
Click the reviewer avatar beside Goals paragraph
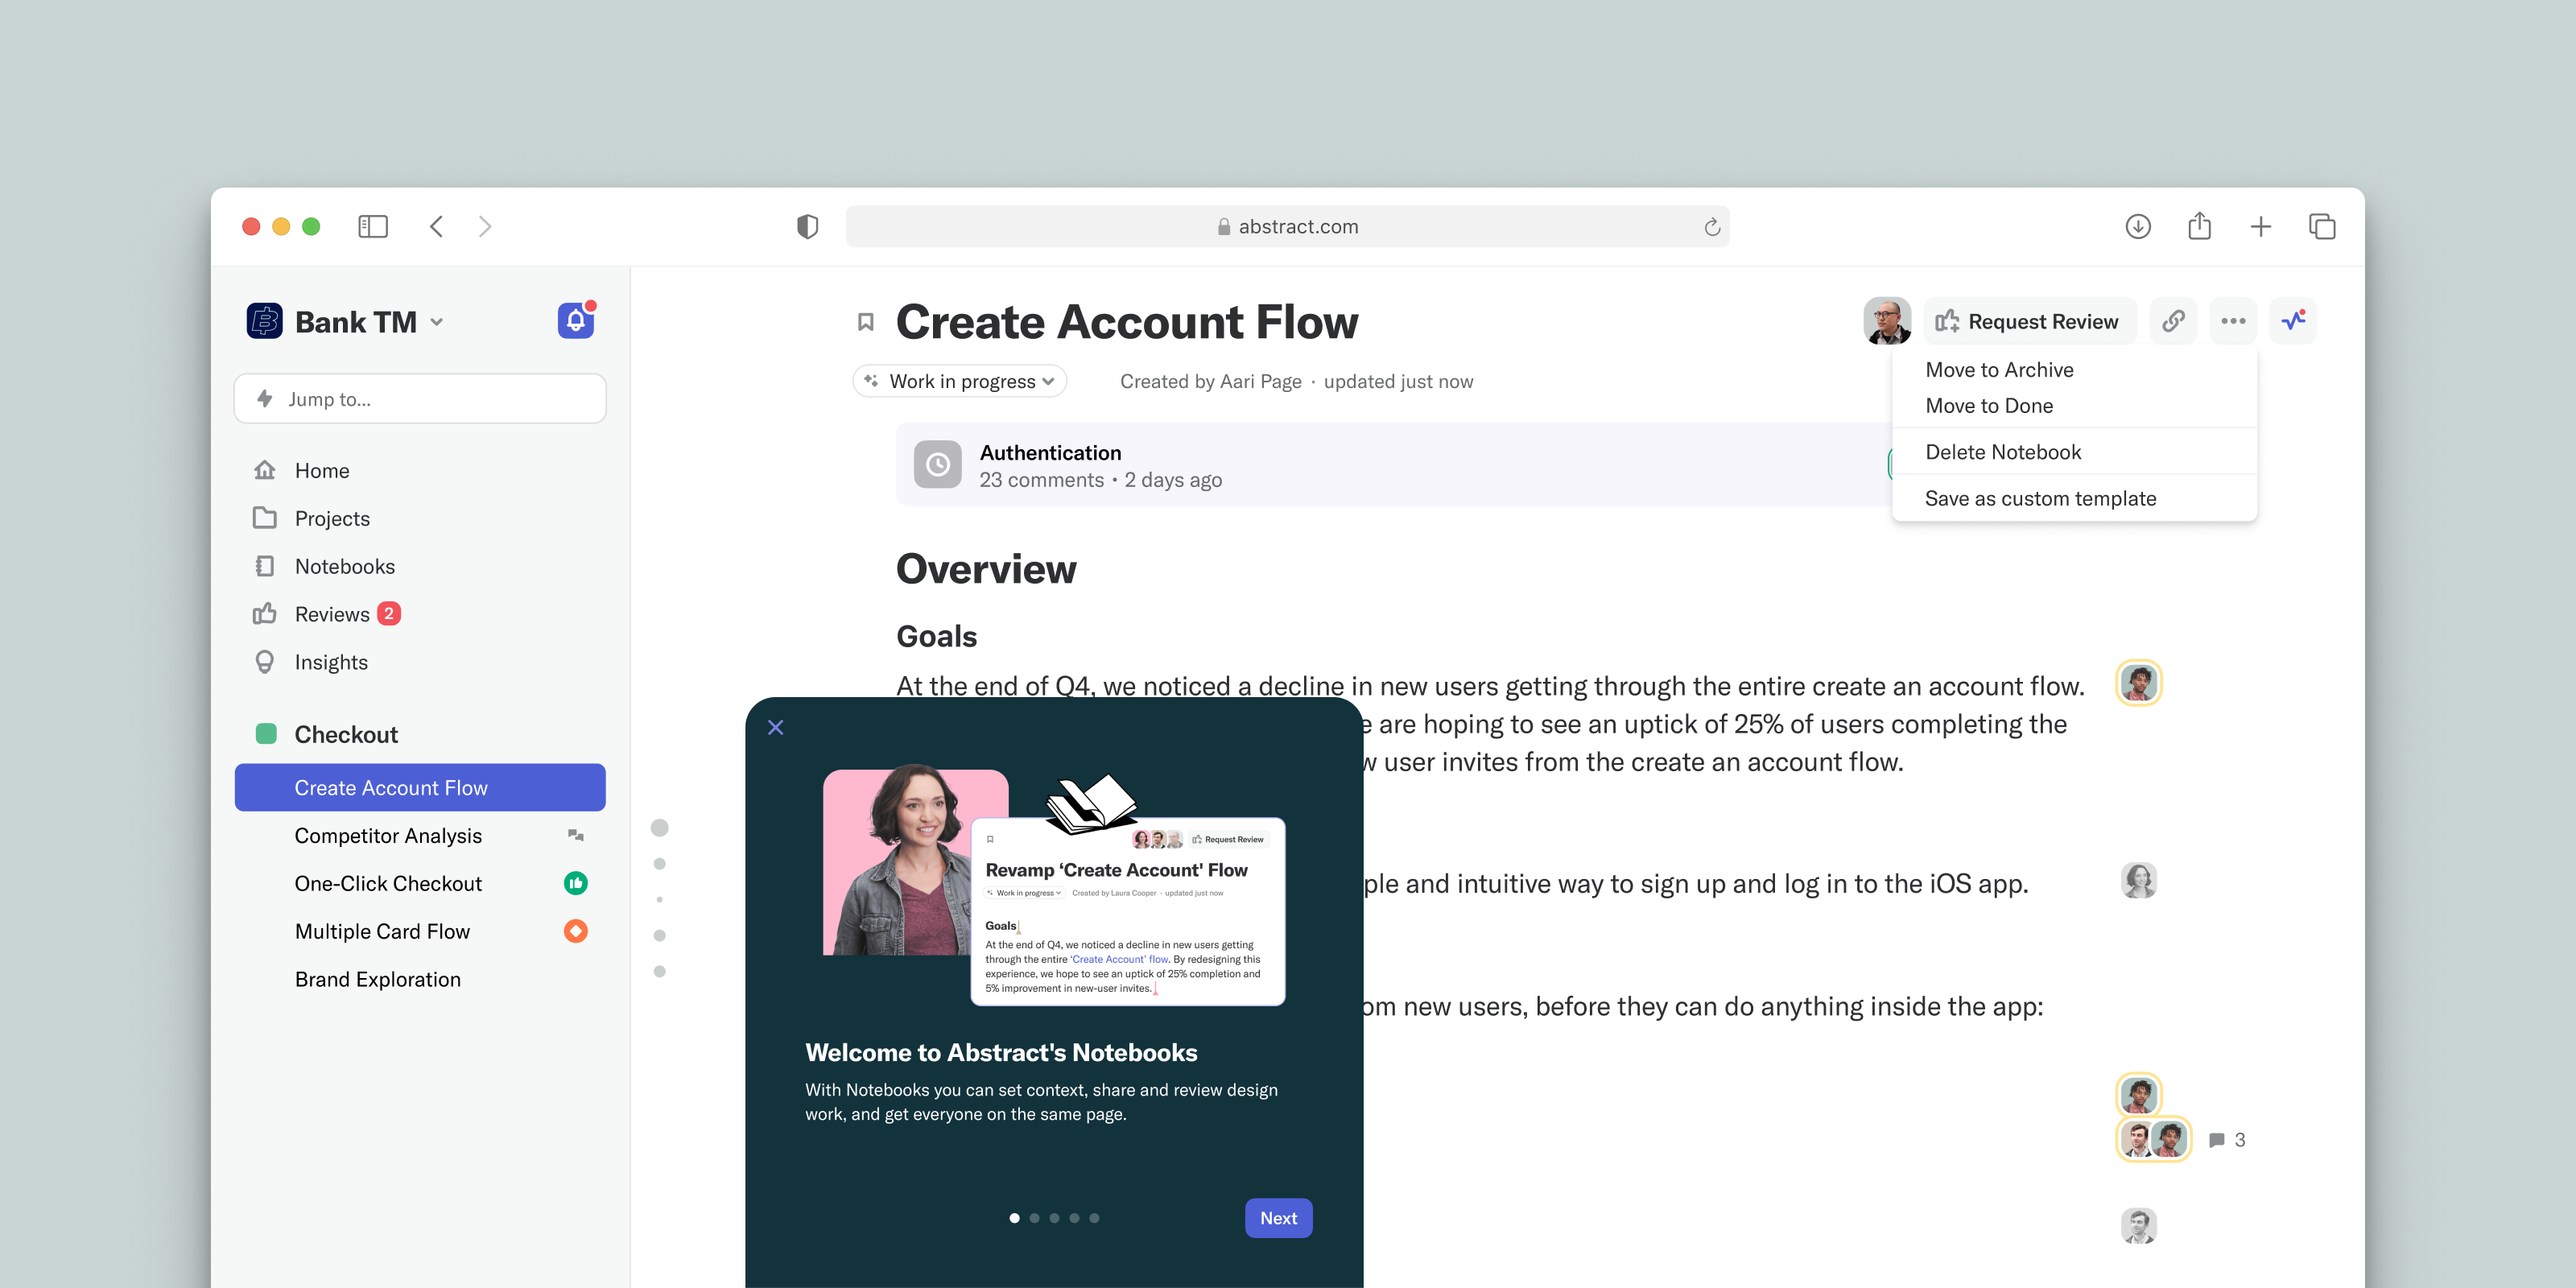[2139, 683]
